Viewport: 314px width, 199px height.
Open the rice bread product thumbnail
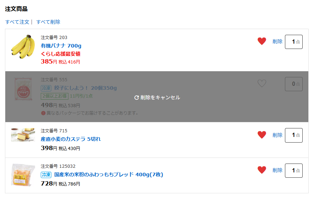[23, 175]
